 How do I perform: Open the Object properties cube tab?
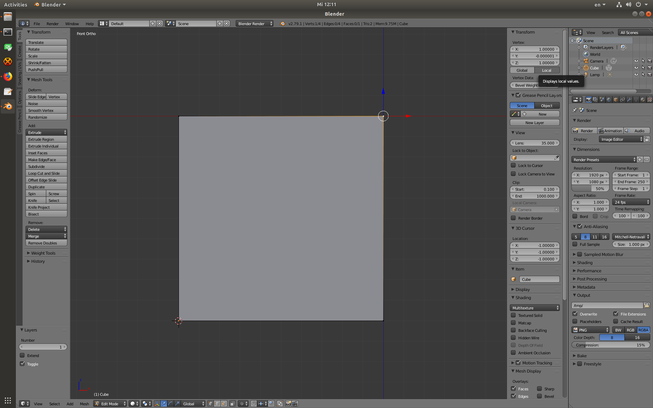616,100
